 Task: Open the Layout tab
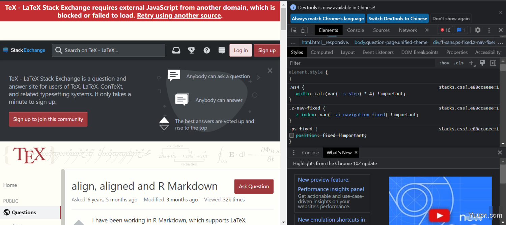coord(348,52)
